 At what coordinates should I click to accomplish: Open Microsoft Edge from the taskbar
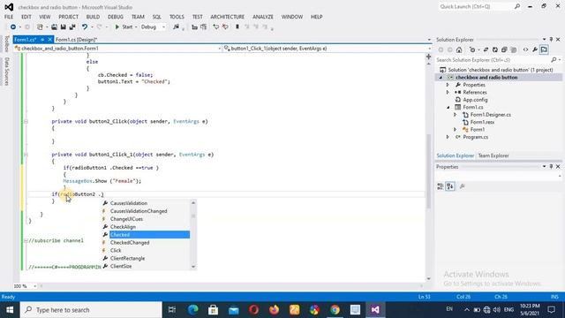coord(192,310)
